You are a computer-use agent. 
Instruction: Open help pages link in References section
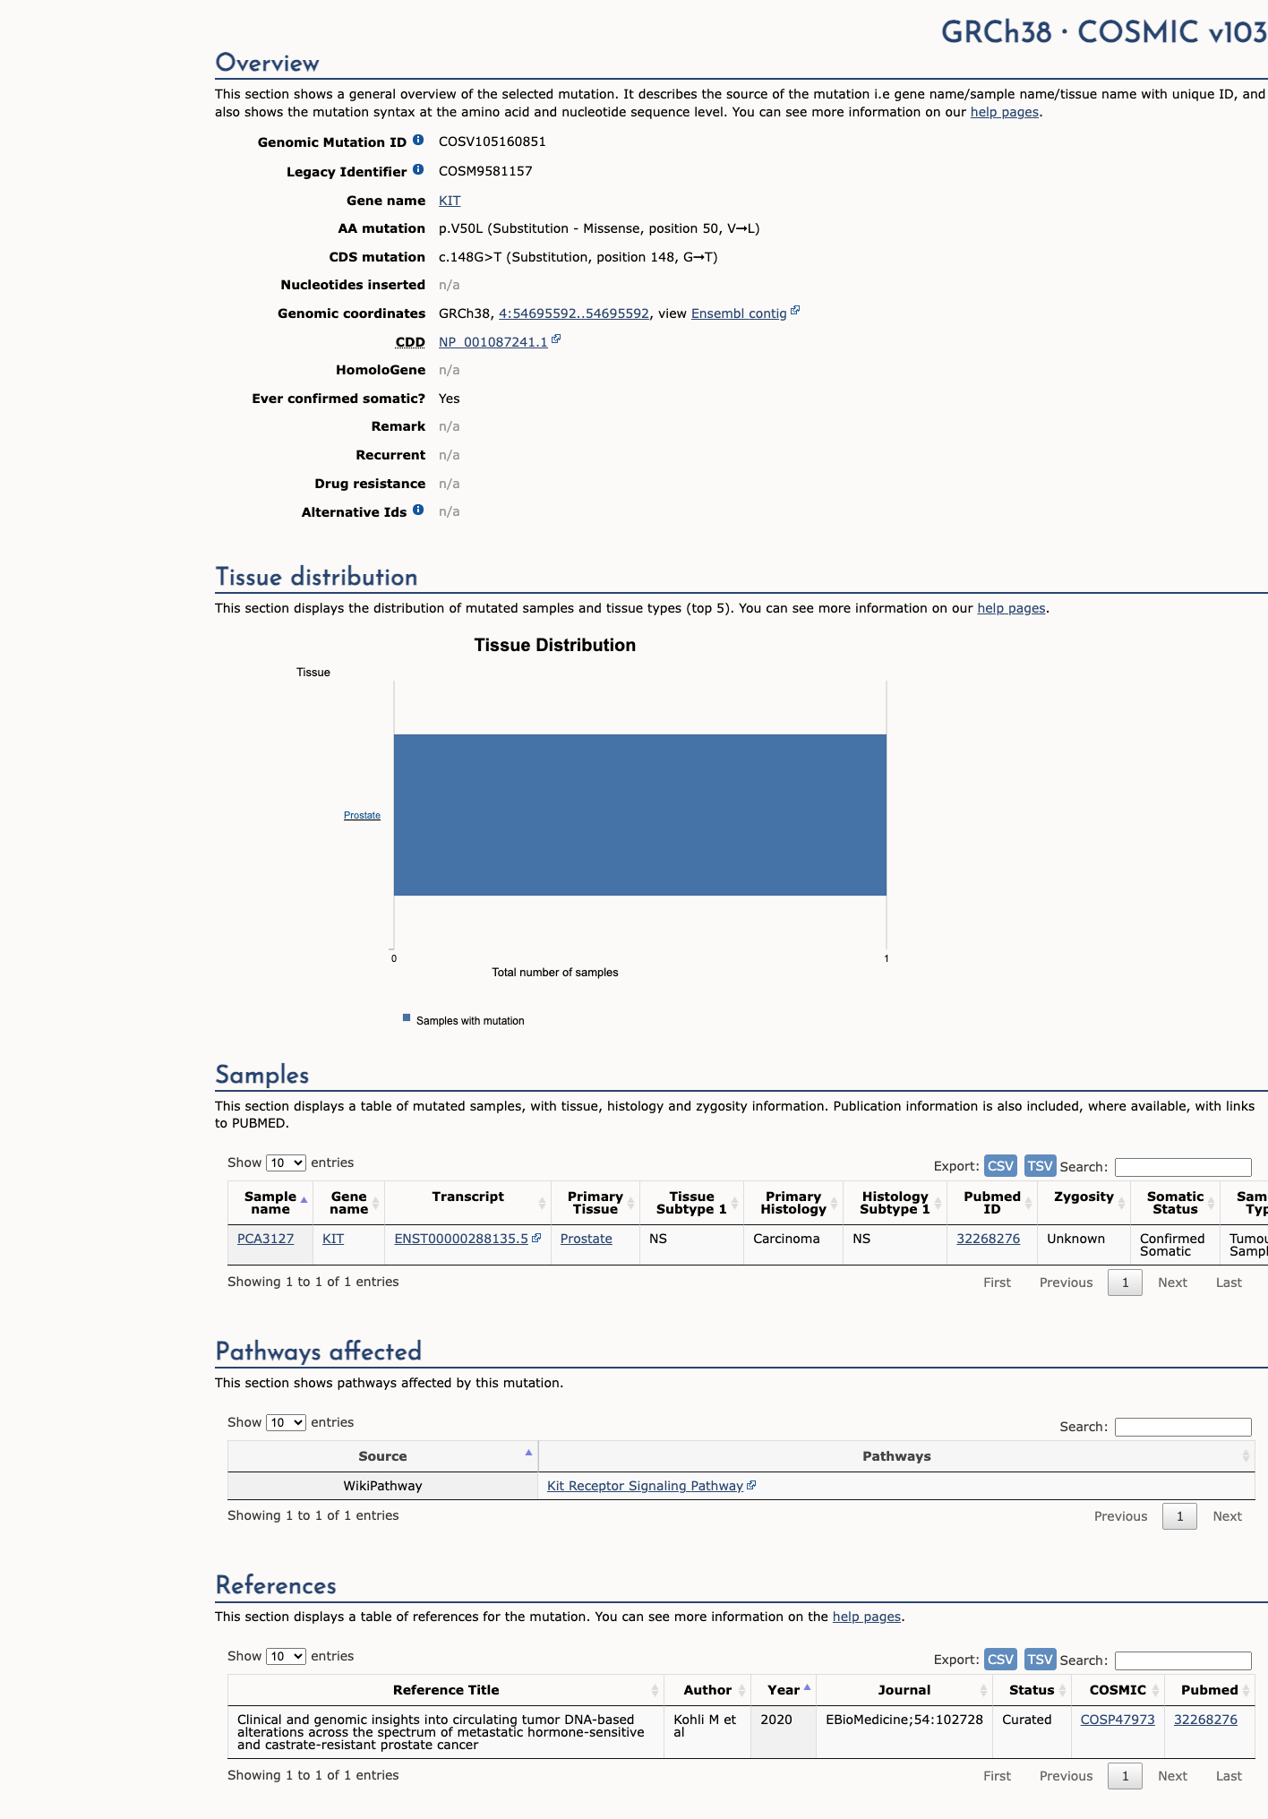[867, 1617]
